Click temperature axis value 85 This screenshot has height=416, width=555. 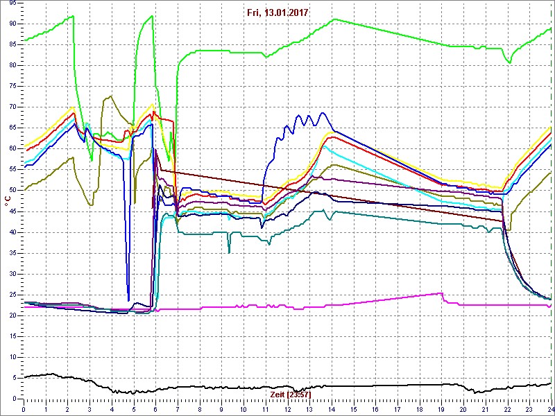pyautogui.click(x=12, y=45)
